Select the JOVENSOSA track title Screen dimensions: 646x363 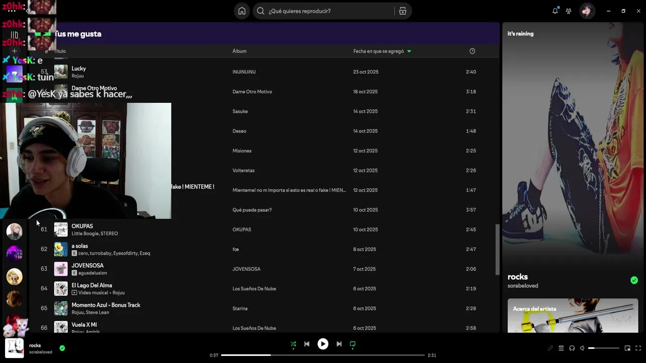click(x=87, y=266)
